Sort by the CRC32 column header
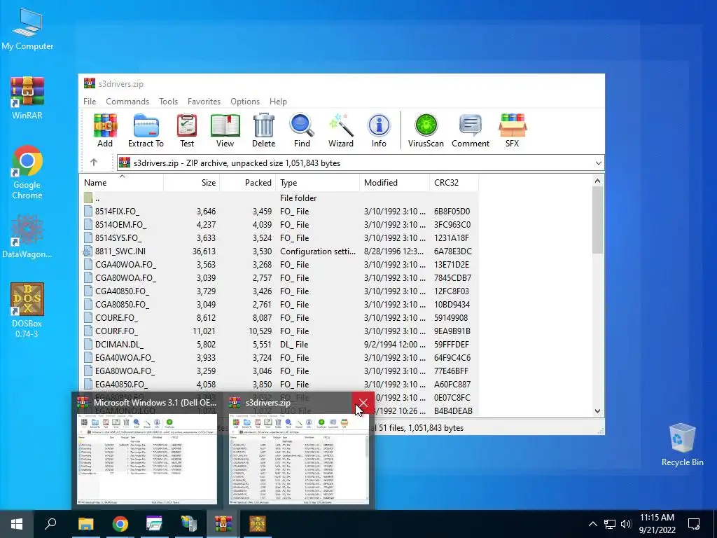The image size is (717, 538). [x=454, y=183]
